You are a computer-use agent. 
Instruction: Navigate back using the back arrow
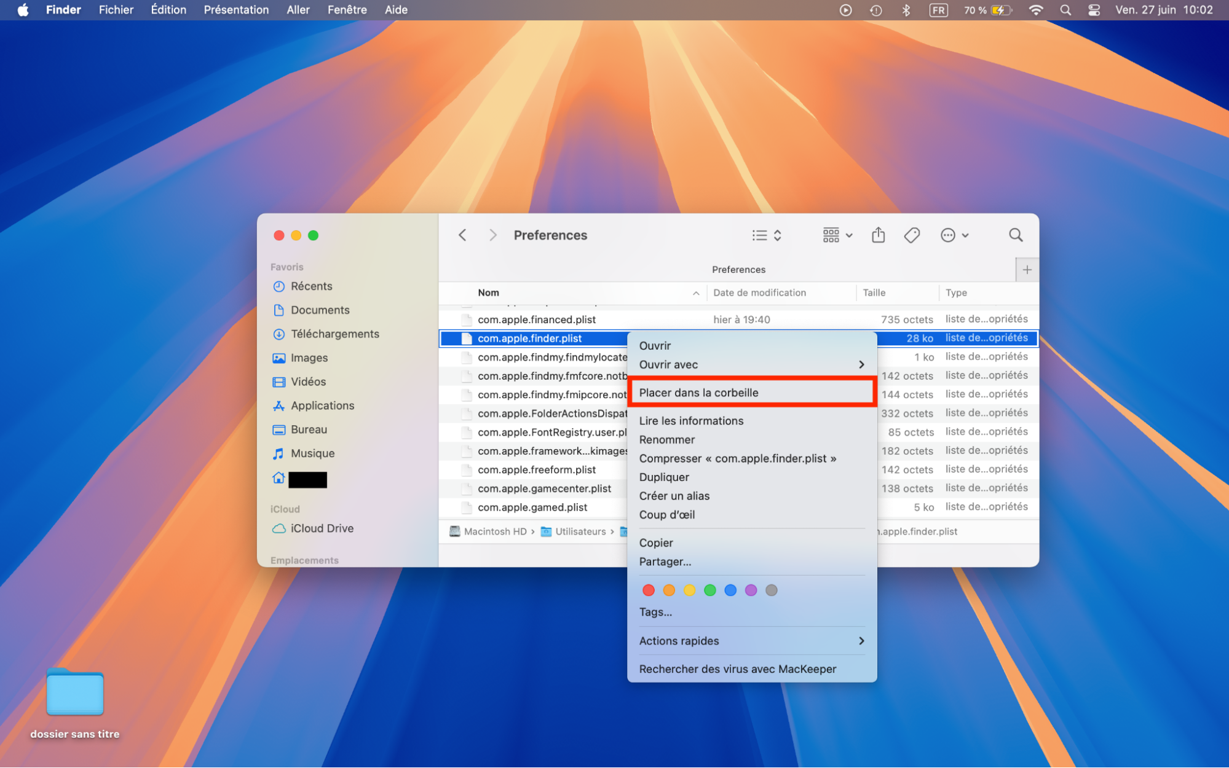tap(462, 235)
